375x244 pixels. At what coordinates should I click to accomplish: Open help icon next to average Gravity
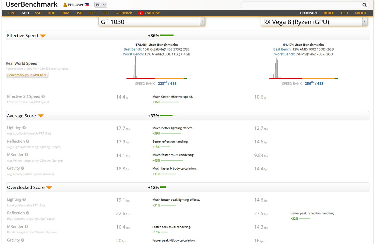[23, 168]
